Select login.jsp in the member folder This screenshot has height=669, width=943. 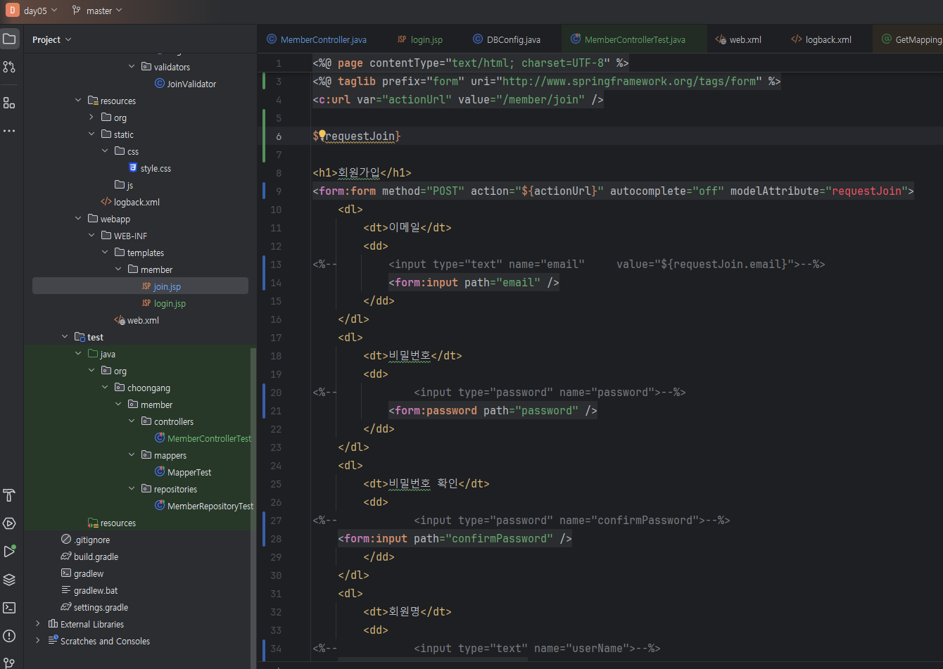(170, 303)
